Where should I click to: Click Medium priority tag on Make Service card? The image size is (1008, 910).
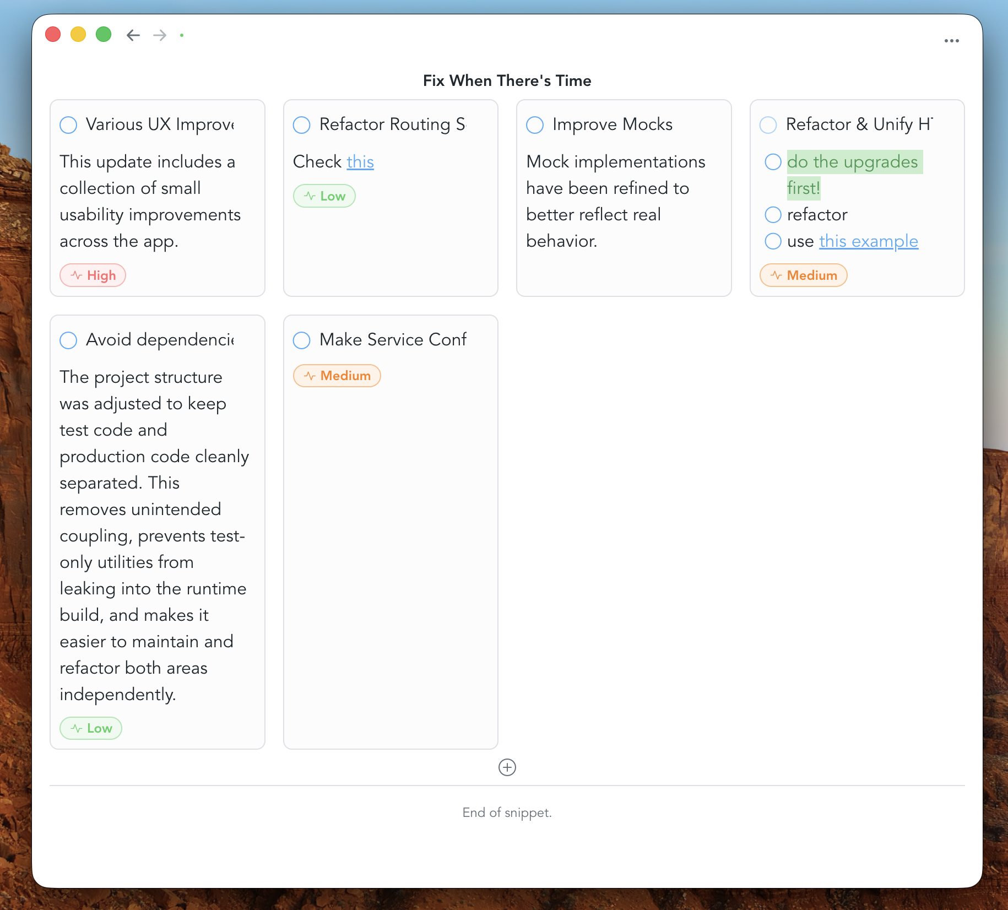tap(337, 376)
